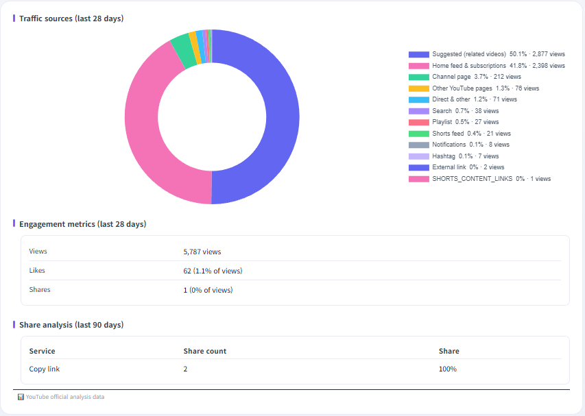The image size is (585, 416).
Task: Click the External link legend swatch
Action: [x=418, y=168]
